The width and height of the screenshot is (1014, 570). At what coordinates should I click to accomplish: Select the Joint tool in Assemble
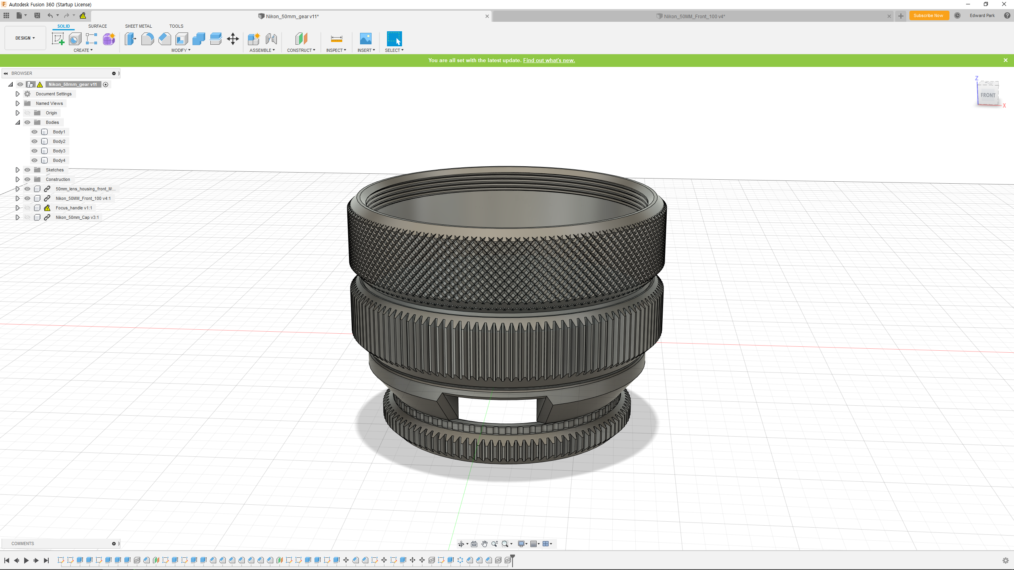coord(271,39)
